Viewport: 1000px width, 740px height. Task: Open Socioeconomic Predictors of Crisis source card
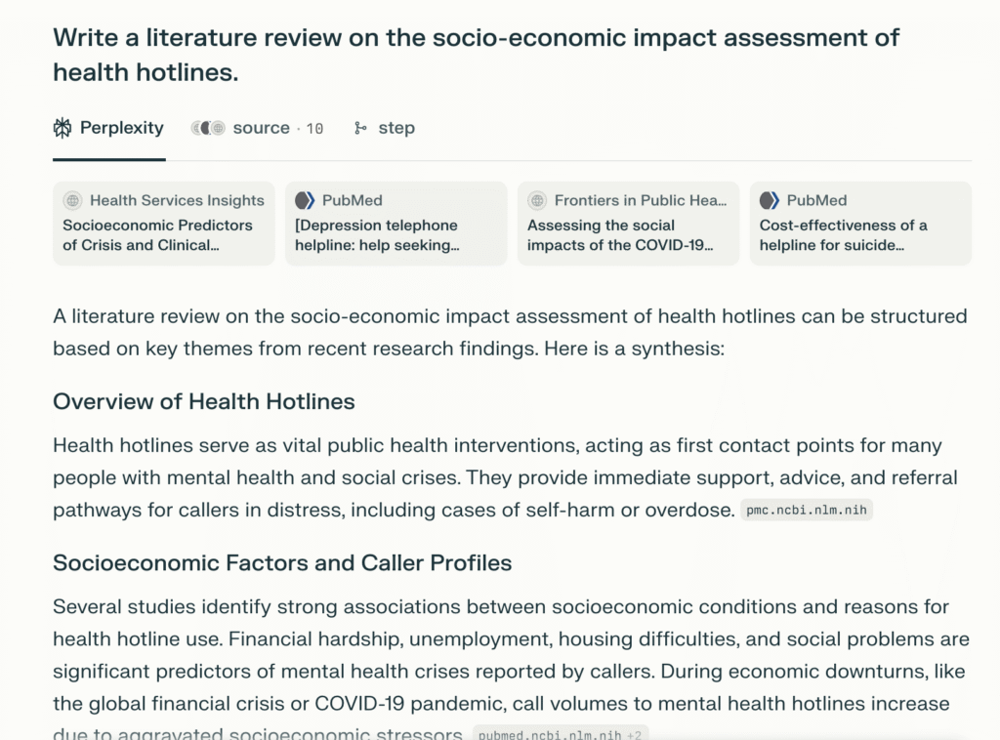coord(163,234)
